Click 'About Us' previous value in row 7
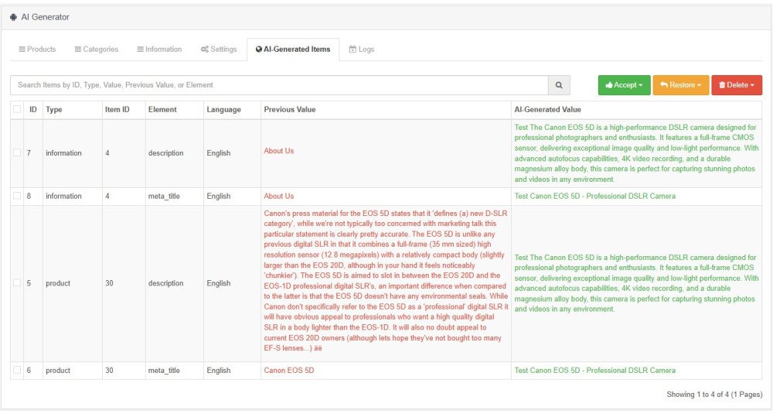Viewport: 773px width, 414px height. point(279,151)
